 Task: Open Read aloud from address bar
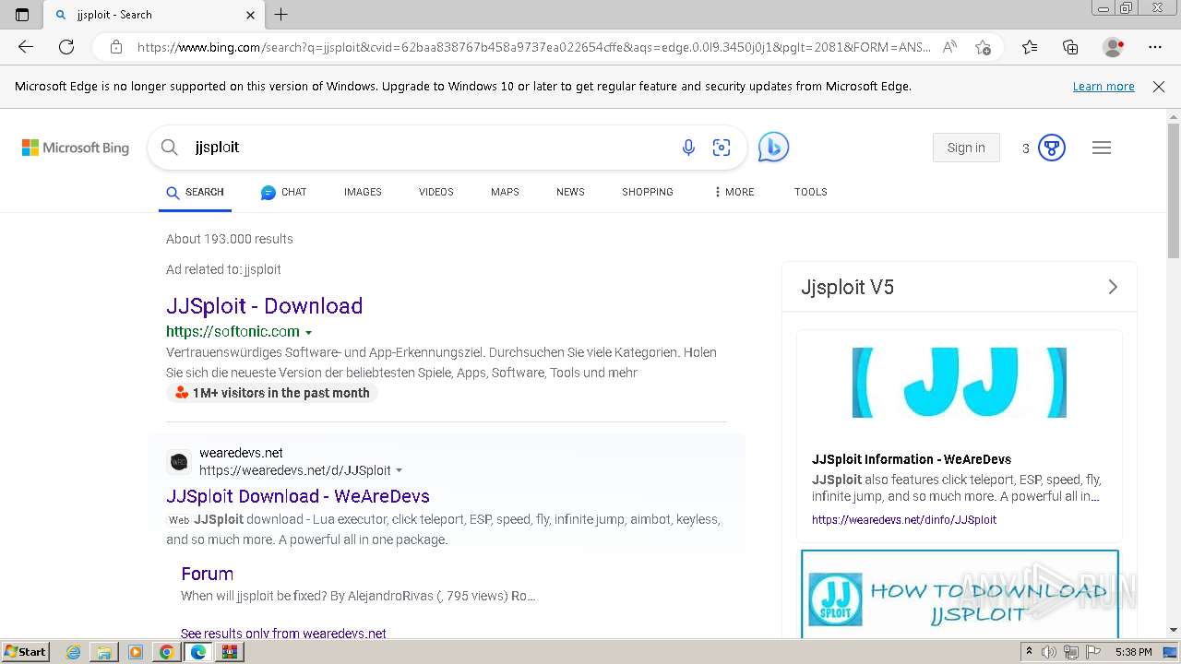tap(949, 47)
